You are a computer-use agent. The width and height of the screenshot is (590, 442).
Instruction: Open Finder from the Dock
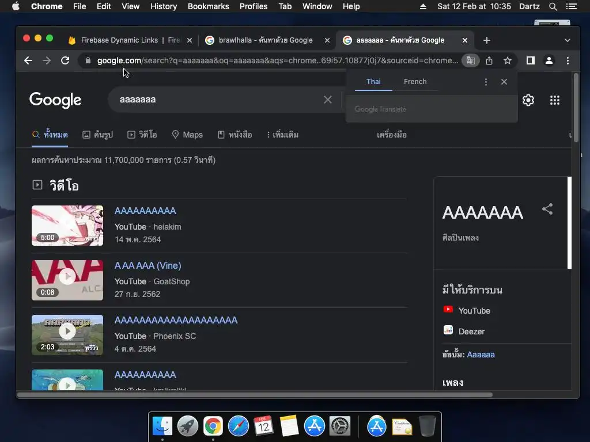pos(162,426)
